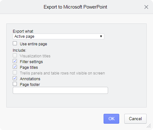Image resolution: width=153 pixels, height=130 pixels.
Task: Close the Export to Microsoft PowerPoint dialog
Action: coord(146,7)
